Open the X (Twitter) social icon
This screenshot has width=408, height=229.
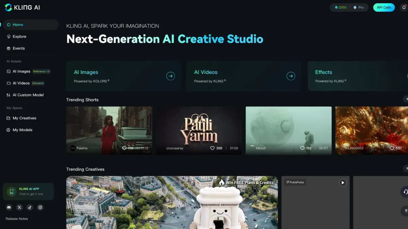pos(19,207)
